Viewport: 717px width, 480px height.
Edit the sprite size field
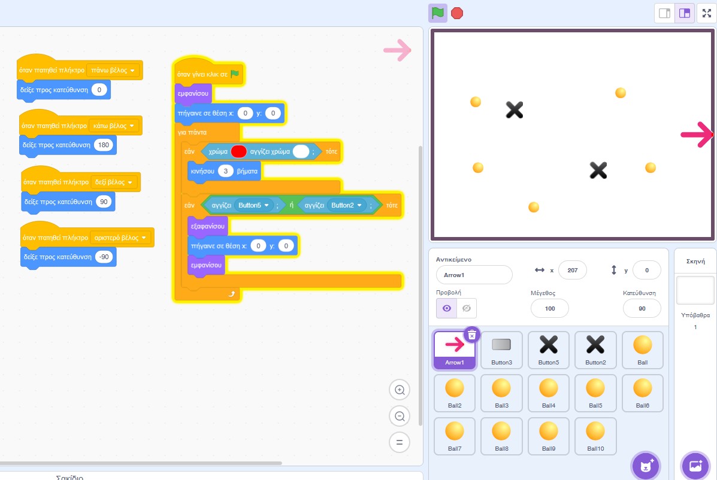[550, 308]
